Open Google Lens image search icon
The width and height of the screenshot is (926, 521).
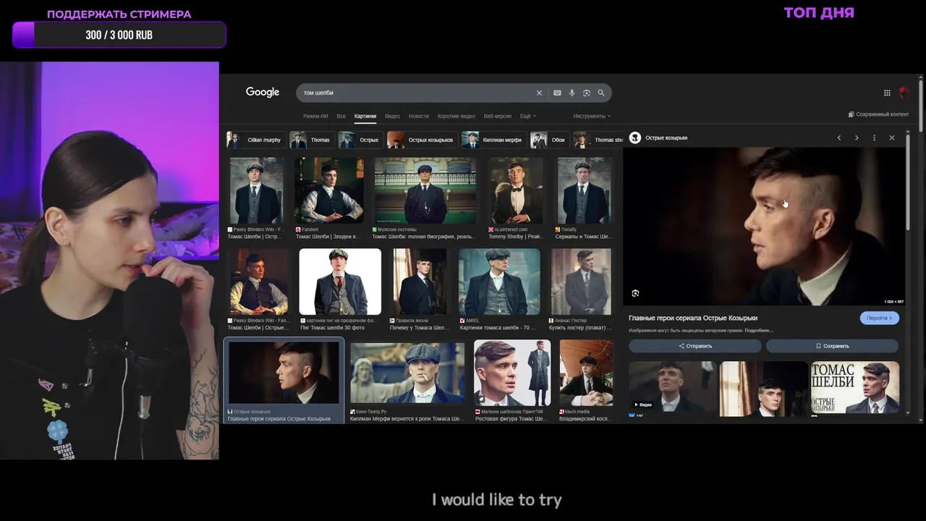[587, 93]
